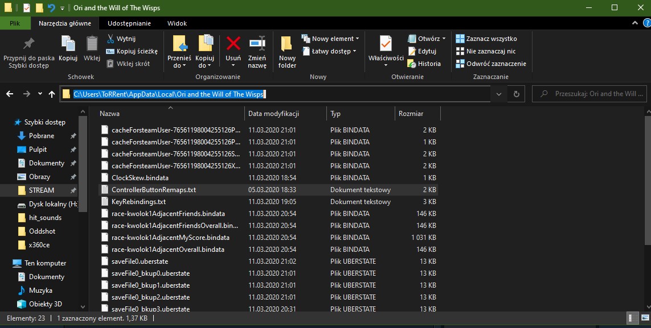Expand the Nowy element dropdown
The width and height of the screenshot is (651, 328).
click(x=330, y=39)
